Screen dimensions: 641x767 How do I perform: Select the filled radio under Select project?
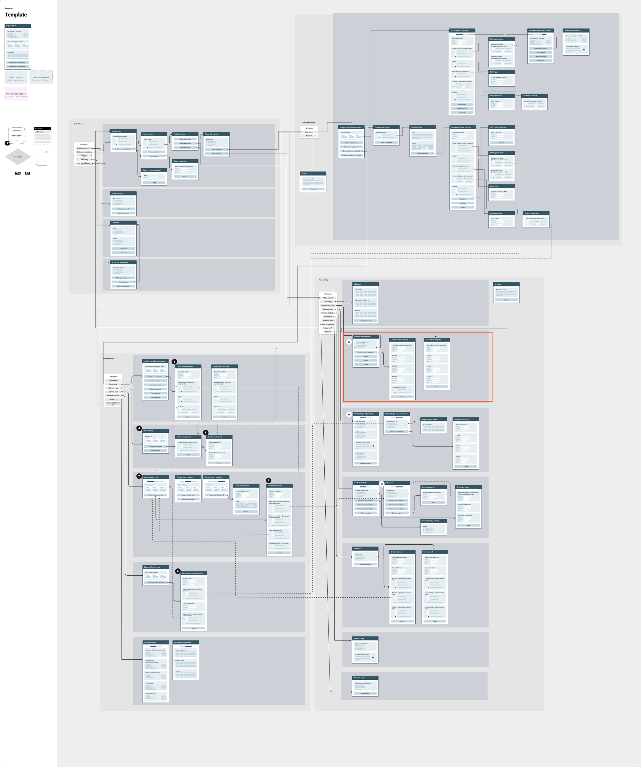148,147
